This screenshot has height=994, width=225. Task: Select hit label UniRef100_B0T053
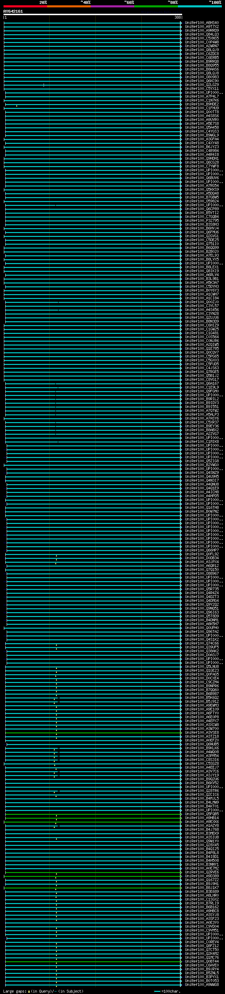point(202,981)
